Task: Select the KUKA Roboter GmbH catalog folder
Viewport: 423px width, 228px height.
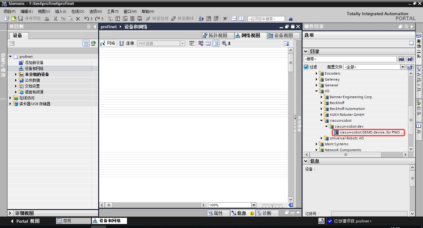Action: (347, 115)
